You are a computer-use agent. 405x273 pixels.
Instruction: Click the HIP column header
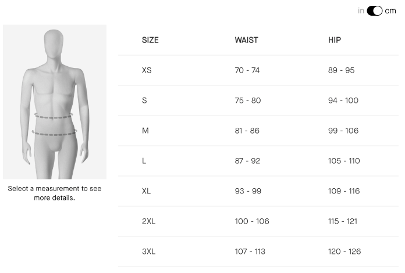tap(335, 40)
